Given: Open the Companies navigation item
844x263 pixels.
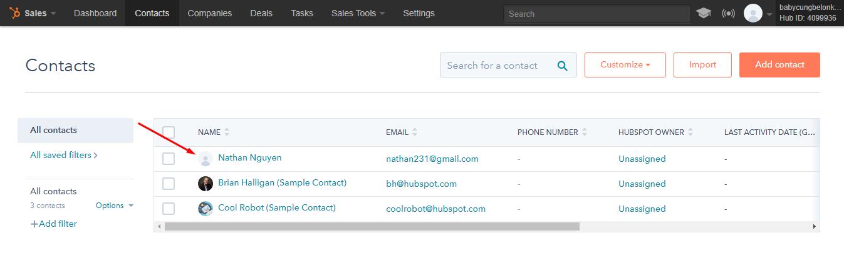Looking at the screenshot, I should pos(209,13).
